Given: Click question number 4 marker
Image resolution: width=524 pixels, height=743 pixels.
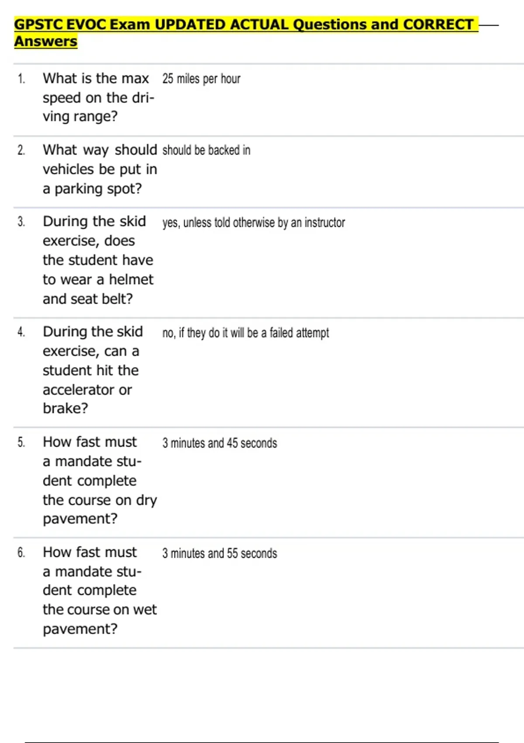Looking at the screenshot, I should click(x=21, y=332).
